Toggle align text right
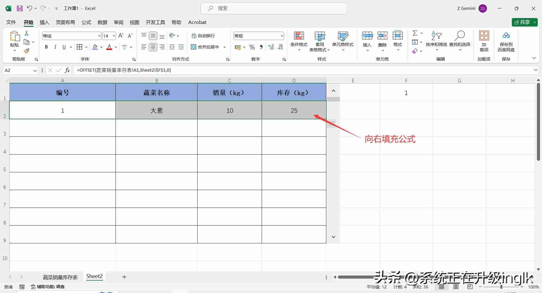 pos(162,47)
